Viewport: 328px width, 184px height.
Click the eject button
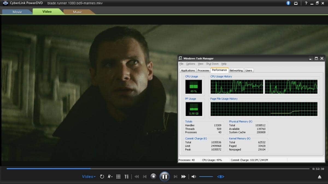[319, 177]
